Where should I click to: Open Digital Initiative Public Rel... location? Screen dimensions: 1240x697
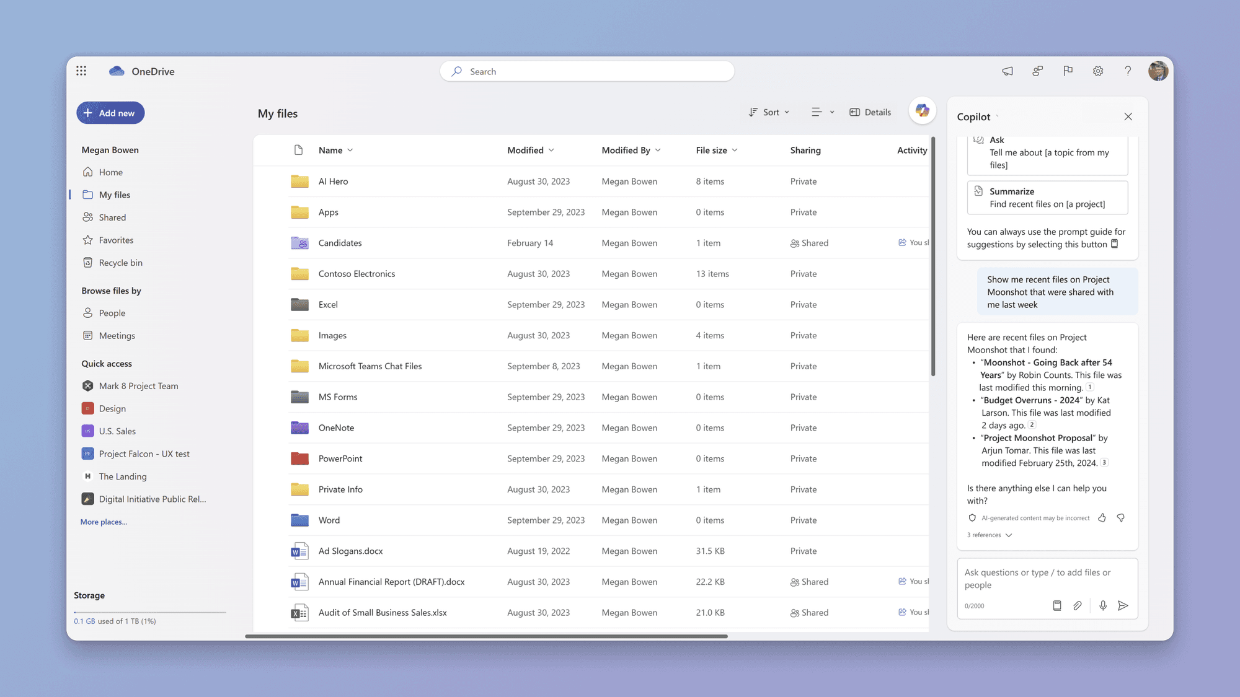pos(153,499)
